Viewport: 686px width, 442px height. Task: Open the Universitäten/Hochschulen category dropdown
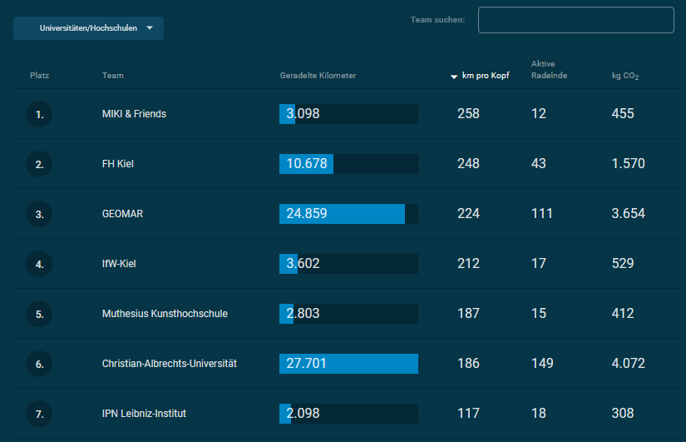pyautogui.click(x=88, y=28)
